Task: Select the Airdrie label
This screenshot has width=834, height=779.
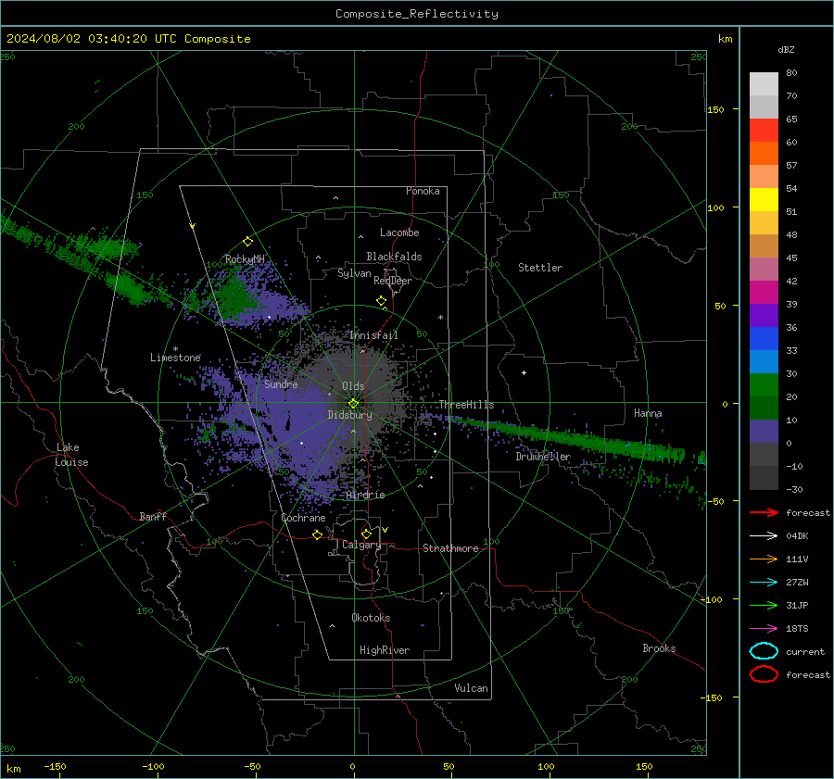Action: [x=365, y=495]
